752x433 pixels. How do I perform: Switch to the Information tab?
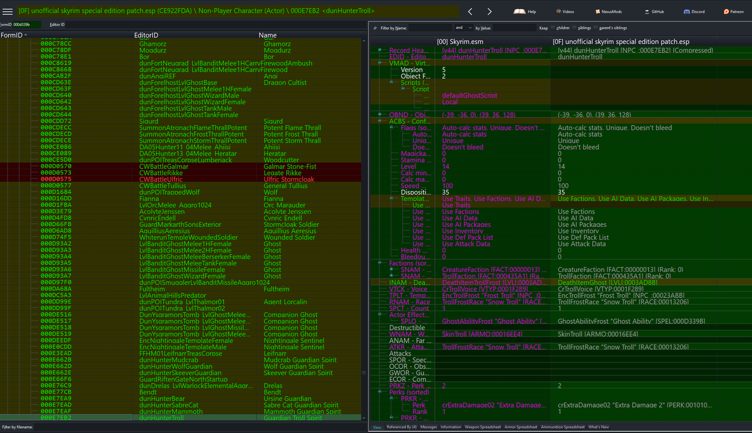(x=451, y=427)
